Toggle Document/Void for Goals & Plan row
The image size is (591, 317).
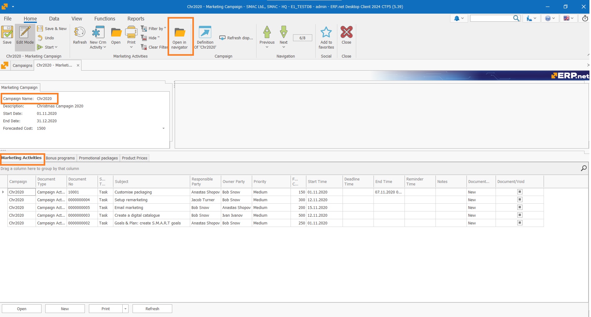520,223
